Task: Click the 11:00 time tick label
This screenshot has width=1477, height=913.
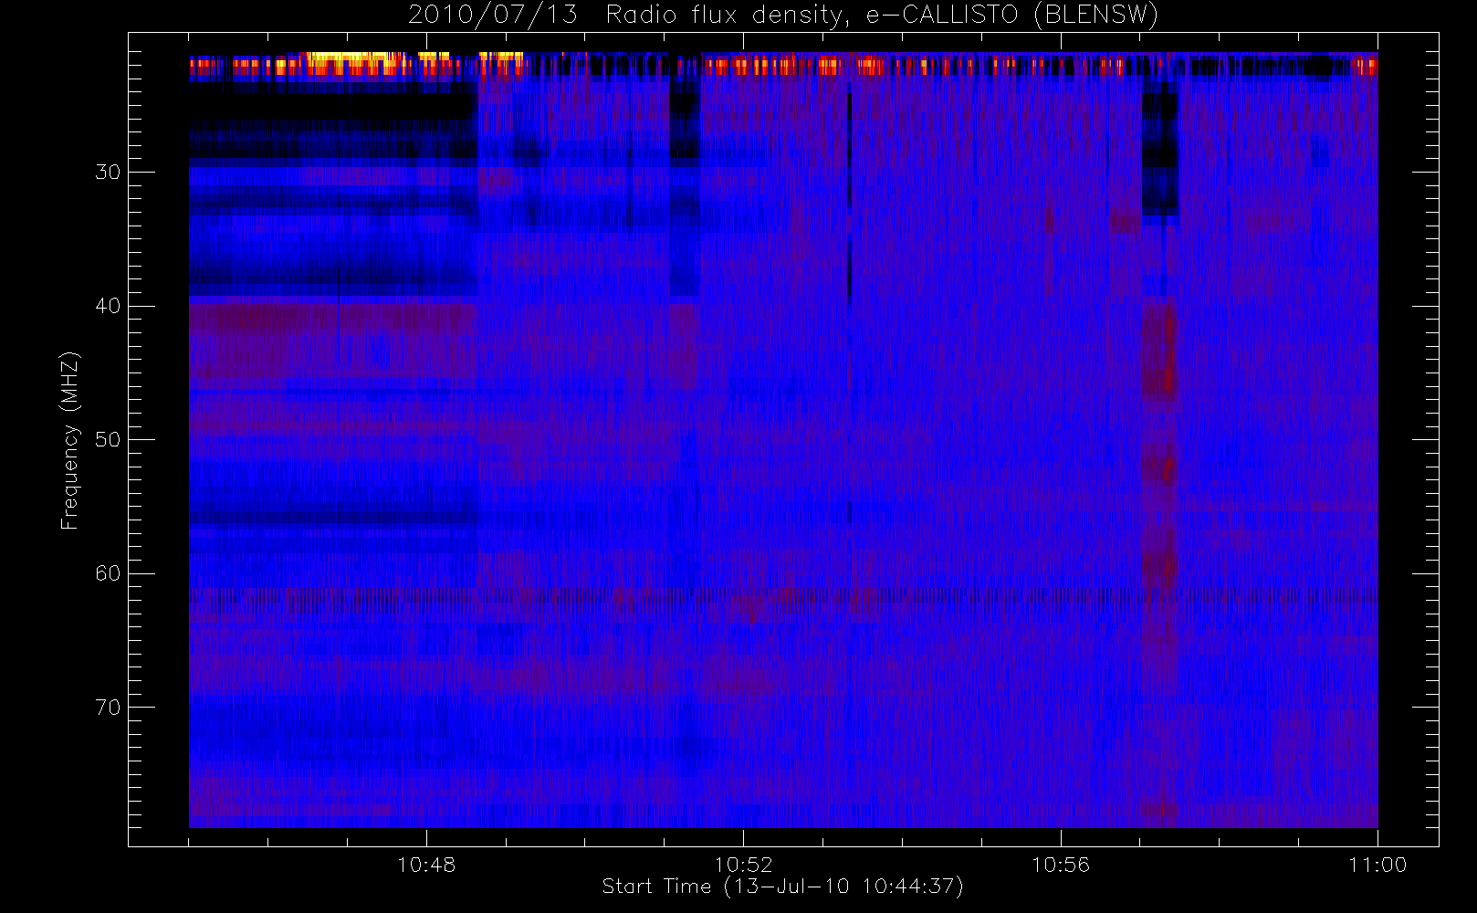Action: point(1377,865)
